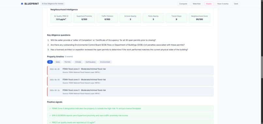This screenshot has width=263, height=124.
Task: Toggle the Elastic mode button
Action: pyautogui.click(x=209, y=4)
